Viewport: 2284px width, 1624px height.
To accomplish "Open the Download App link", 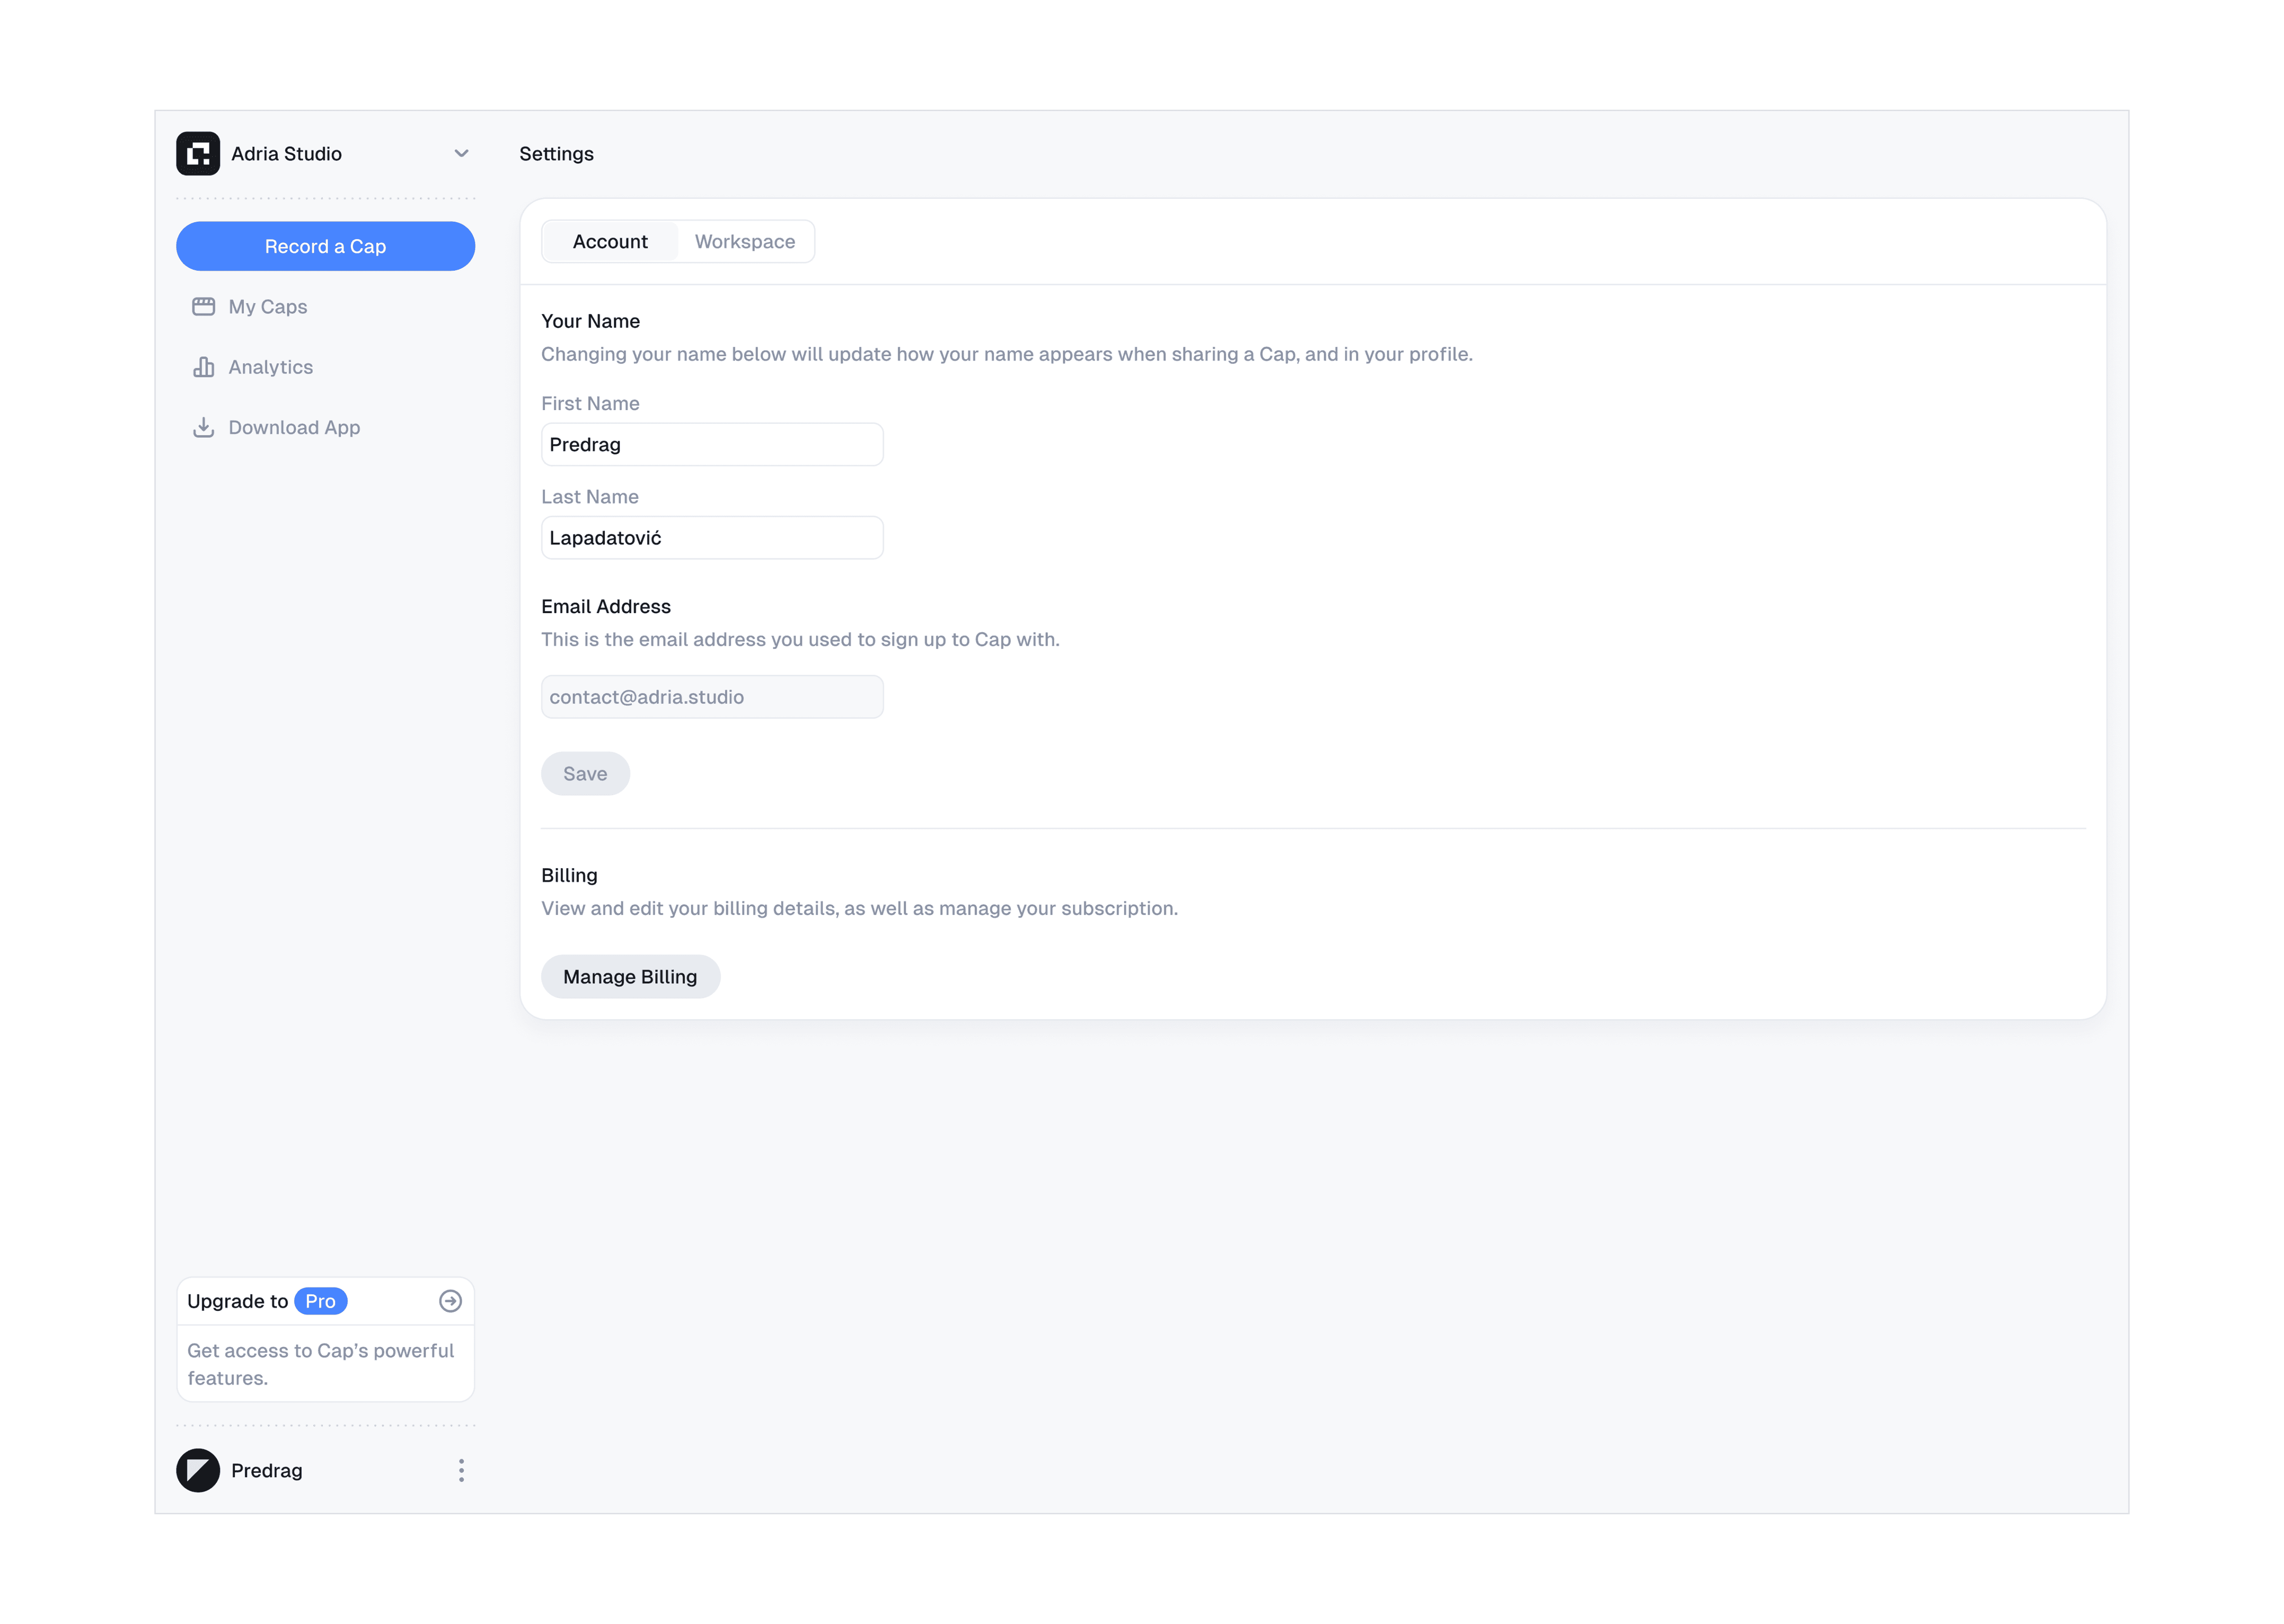I will tap(294, 427).
